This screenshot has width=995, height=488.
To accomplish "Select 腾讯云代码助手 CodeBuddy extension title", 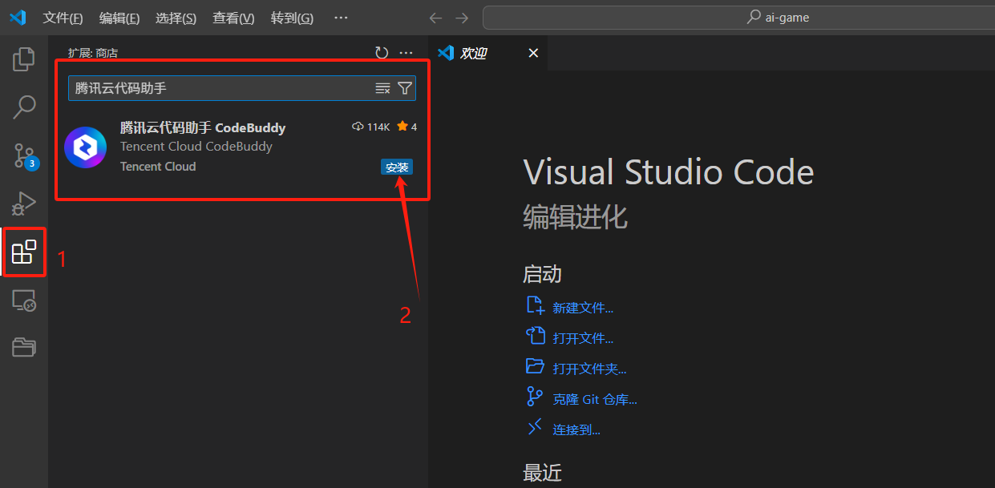I will 203,127.
